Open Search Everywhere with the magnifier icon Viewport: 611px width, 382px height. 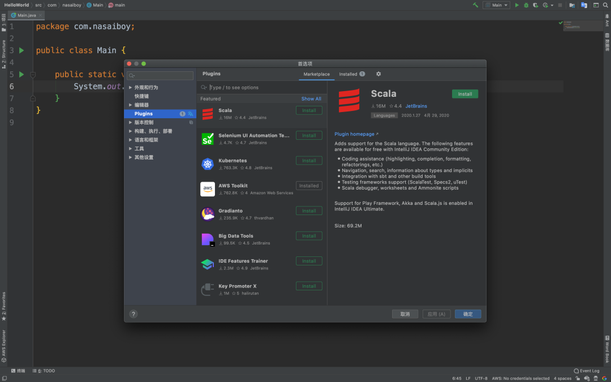pyautogui.click(x=605, y=5)
